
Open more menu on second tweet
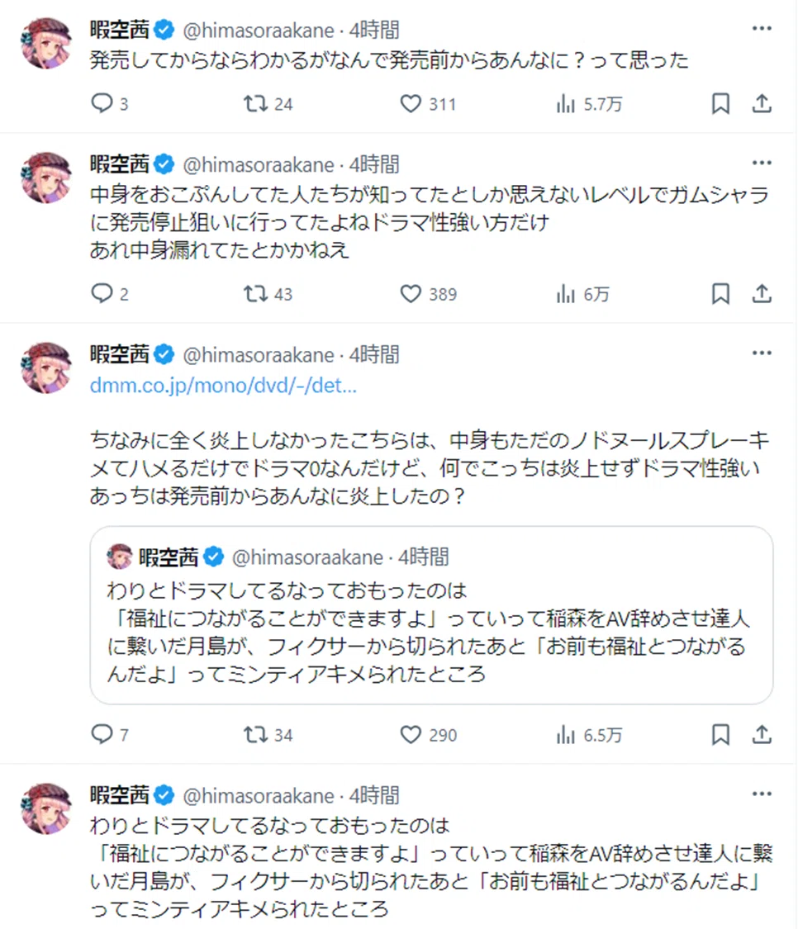762,163
